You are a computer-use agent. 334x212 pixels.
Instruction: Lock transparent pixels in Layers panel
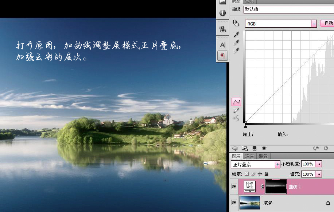[246, 174]
